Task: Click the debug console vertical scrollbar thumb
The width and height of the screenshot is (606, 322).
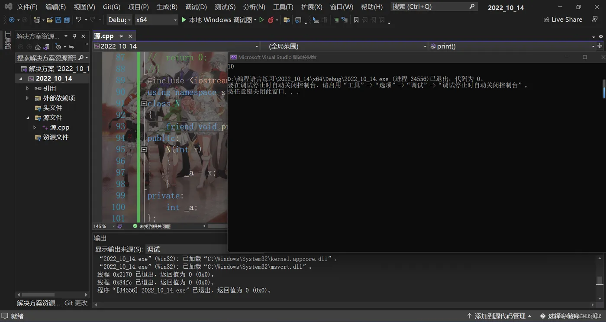Action: tap(604, 89)
